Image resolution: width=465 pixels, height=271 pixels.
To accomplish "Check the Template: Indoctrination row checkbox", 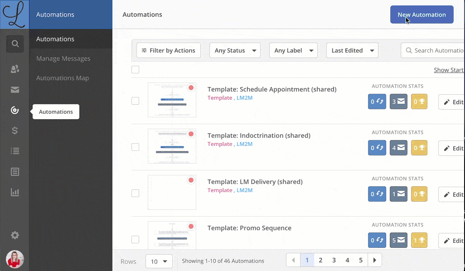I will click(x=135, y=147).
